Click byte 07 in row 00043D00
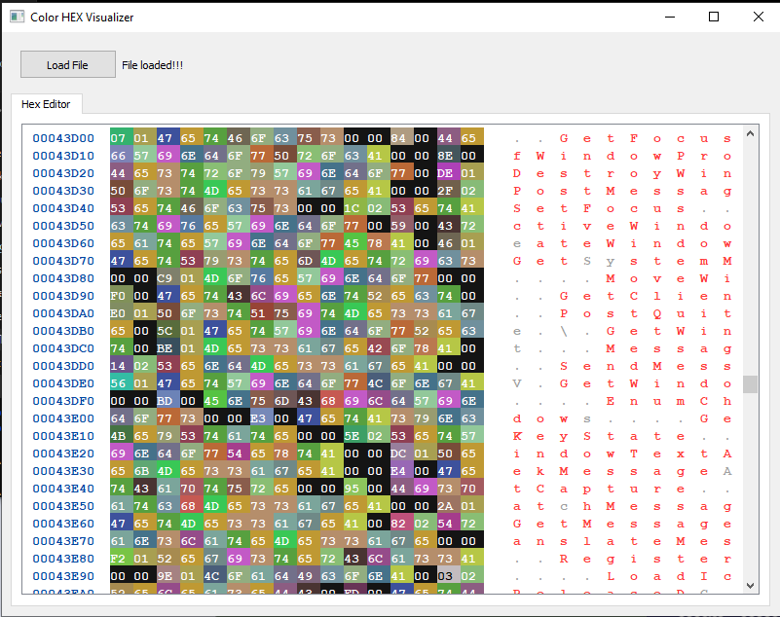Viewport: 780px width, 617px height. (122, 138)
